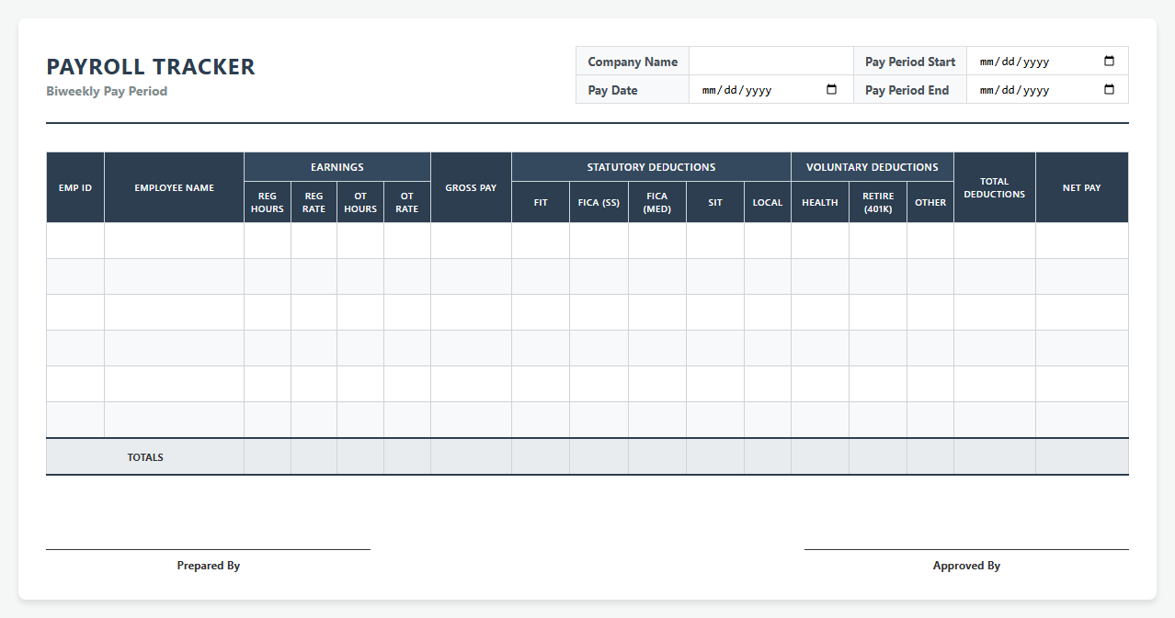The image size is (1175, 618).
Task: Click the EARNINGS group header
Action: tap(337, 167)
